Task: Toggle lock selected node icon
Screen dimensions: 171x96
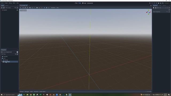Action: (x=32, y=8)
